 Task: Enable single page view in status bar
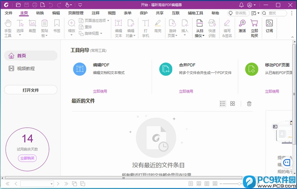tap(191, 183)
